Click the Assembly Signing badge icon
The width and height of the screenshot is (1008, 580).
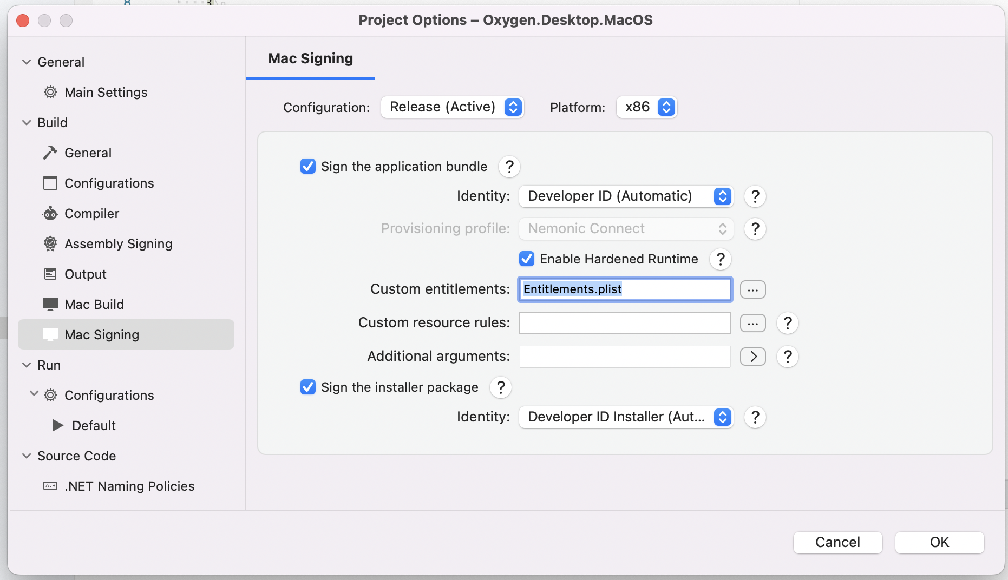(50, 244)
